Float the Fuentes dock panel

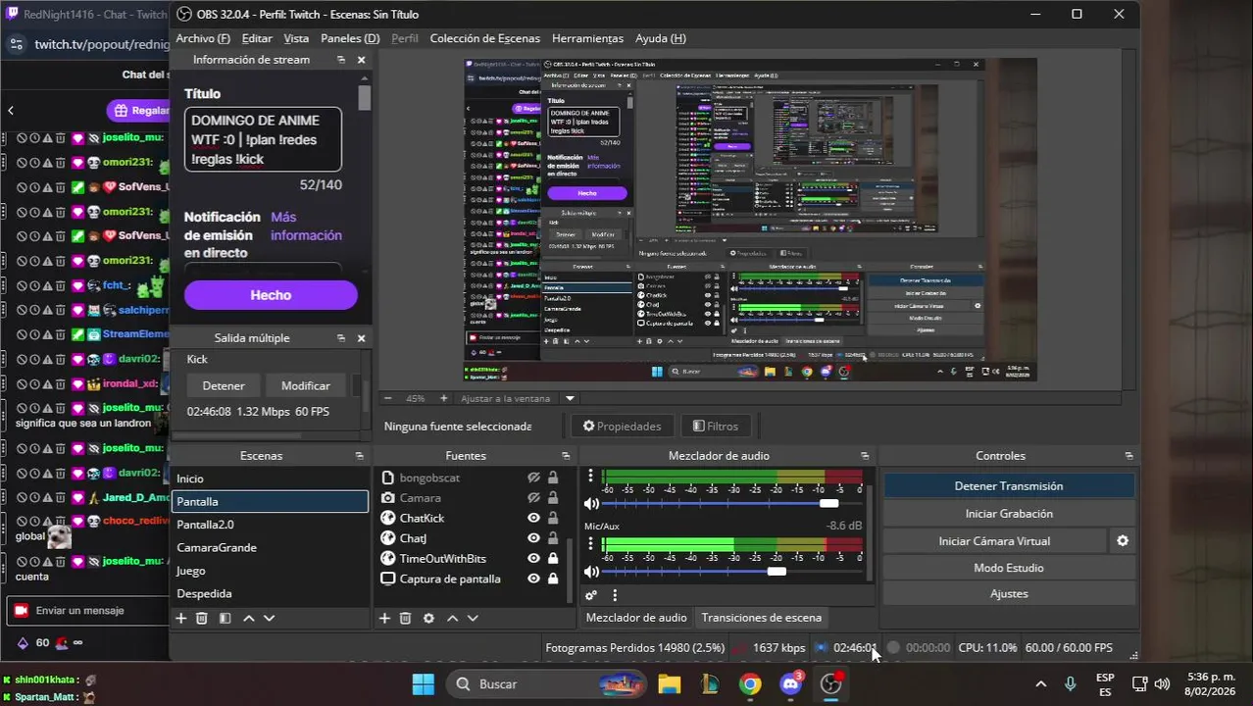(566, 456)
